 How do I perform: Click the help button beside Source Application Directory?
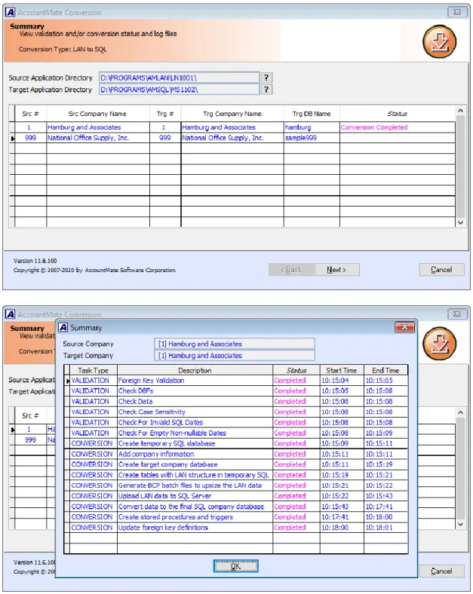266,78
